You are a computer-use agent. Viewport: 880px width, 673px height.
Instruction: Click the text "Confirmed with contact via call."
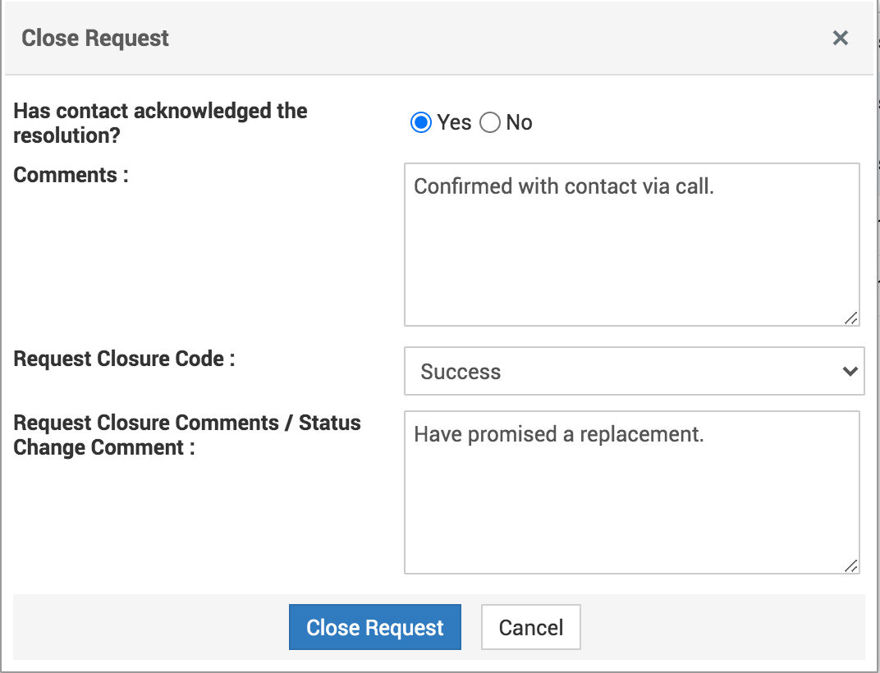click(564, 186)
